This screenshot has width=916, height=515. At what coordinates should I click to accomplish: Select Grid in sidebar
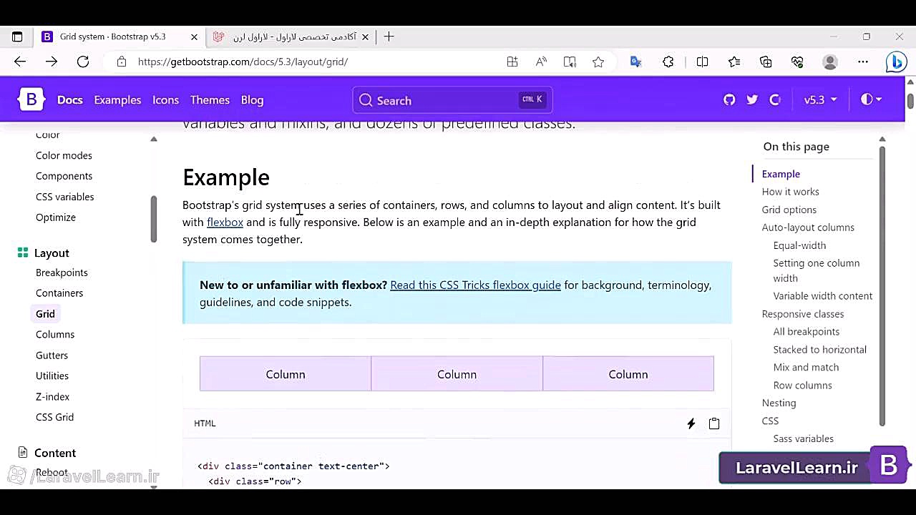[x=45, y=314]
